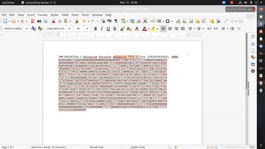Click the Insert Text Box icon
The image size is (265, 149).
click(145, 21)
